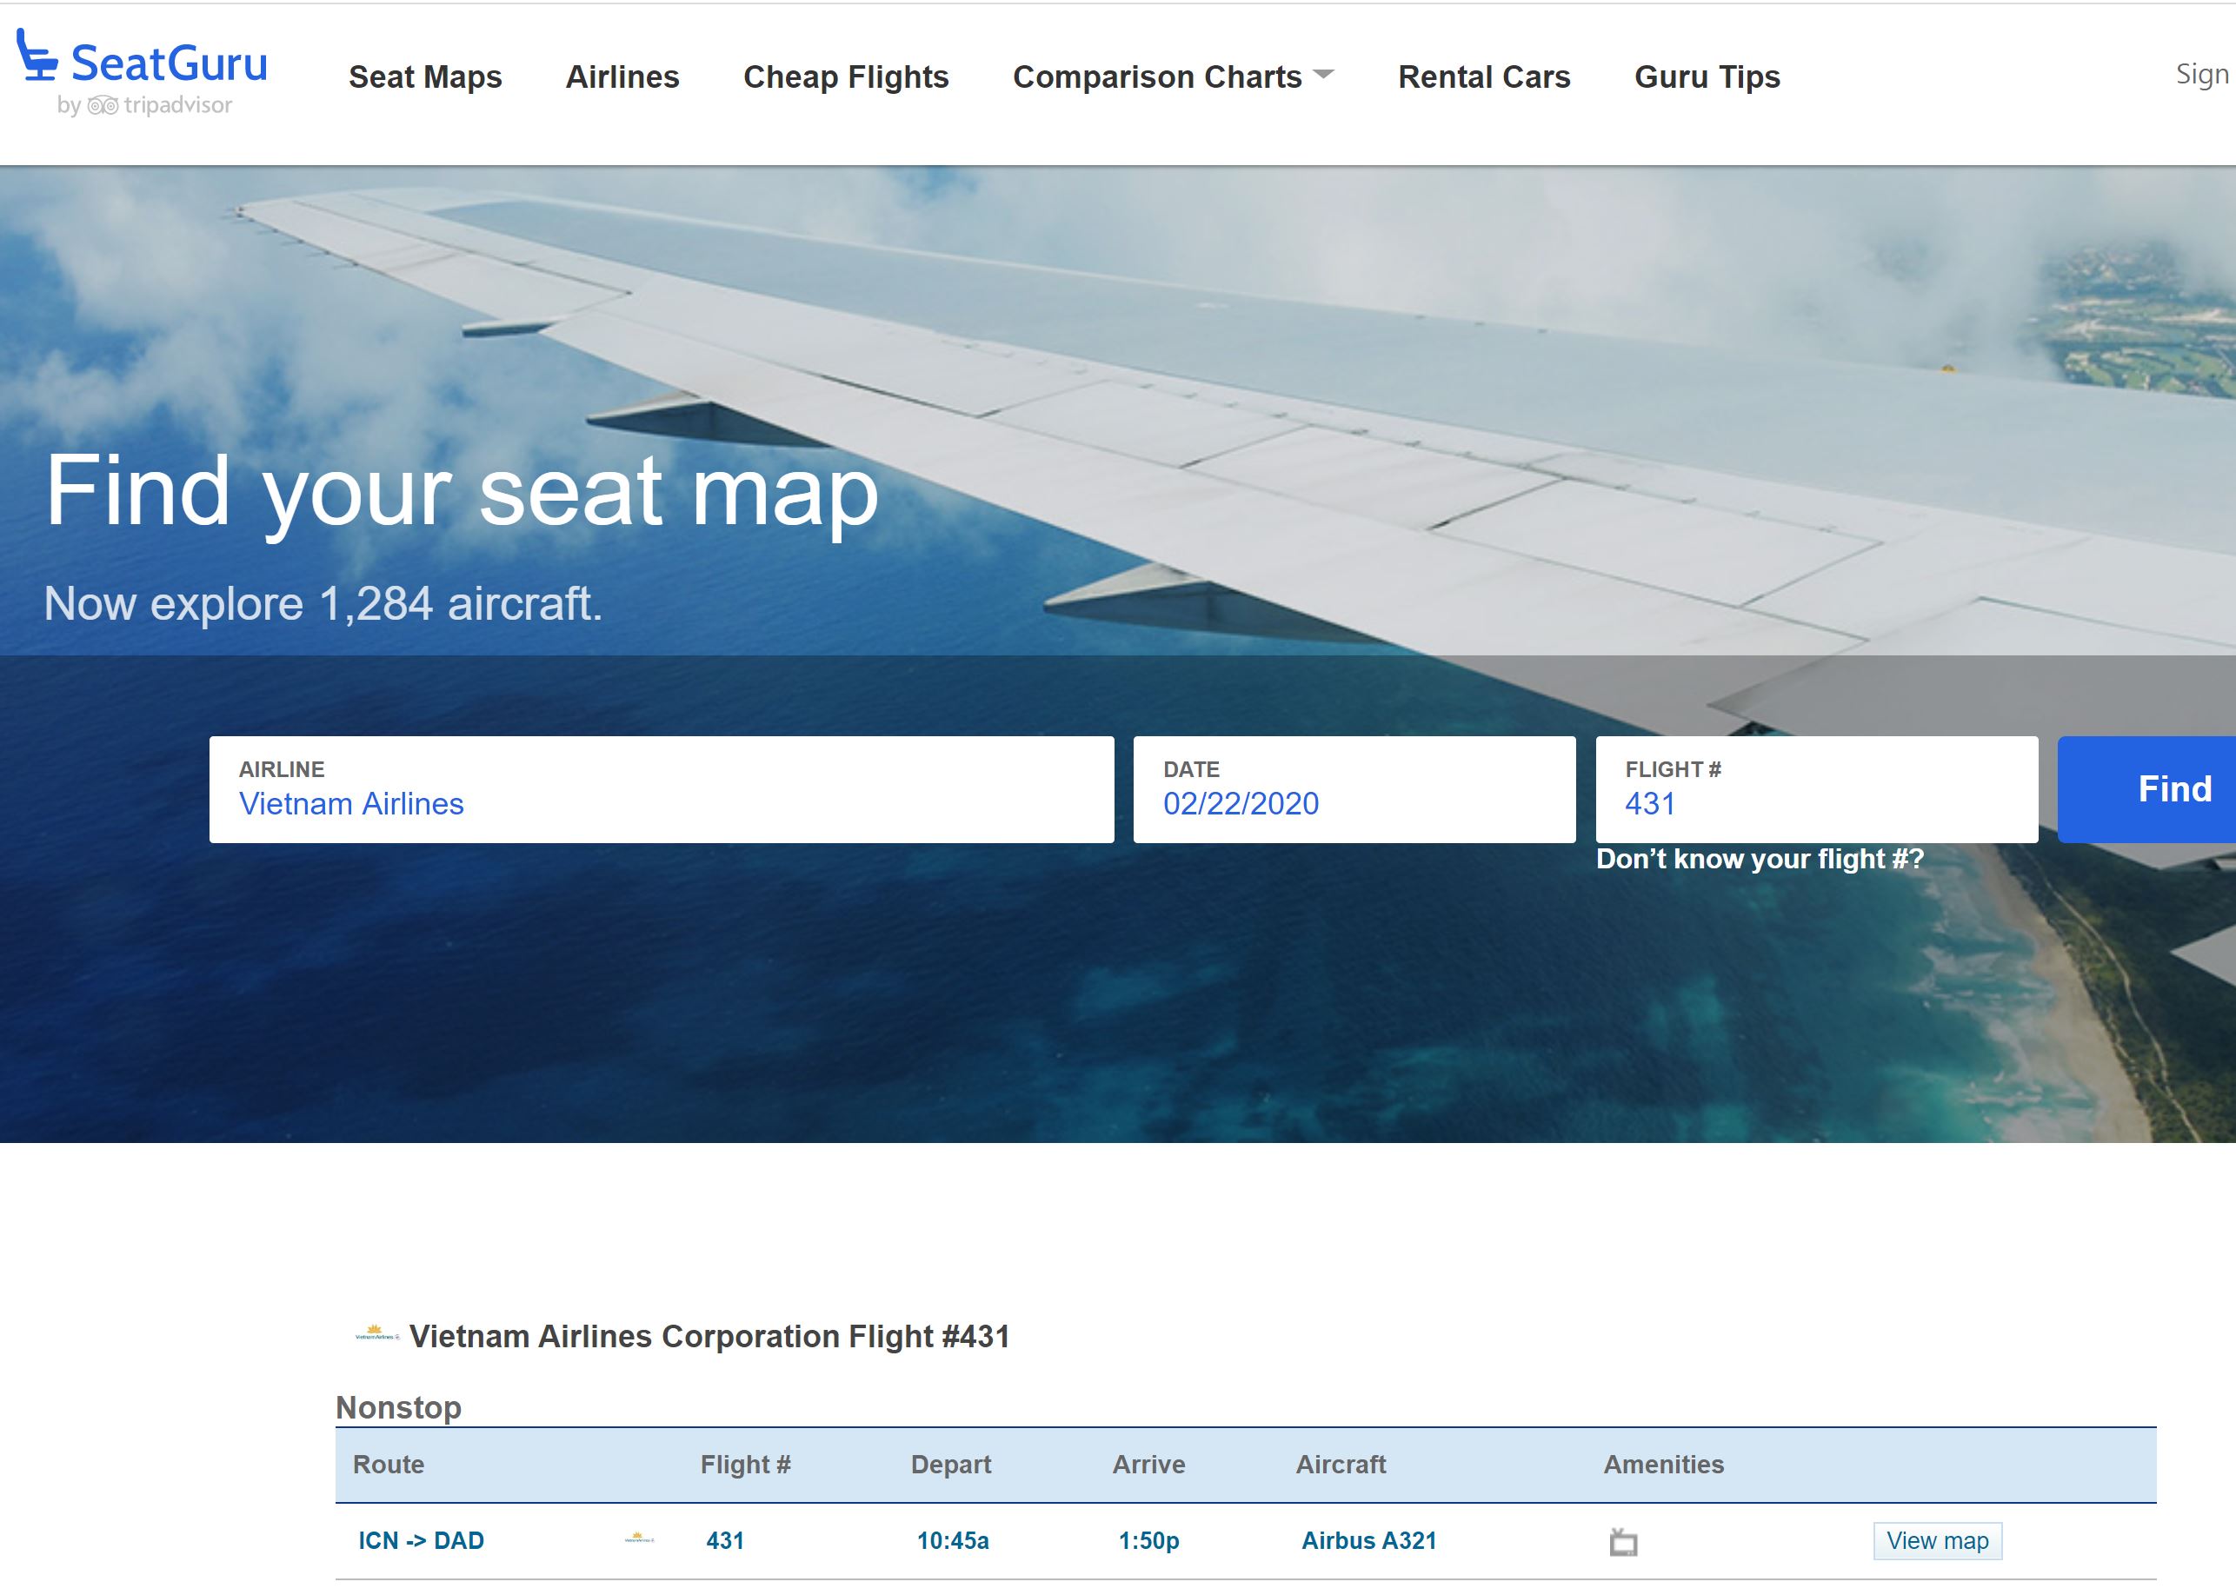Click the Vietnam Airlines logo icon in results
The height and width of the screenshot is (1595, 2236).
tap(641, 1538)
